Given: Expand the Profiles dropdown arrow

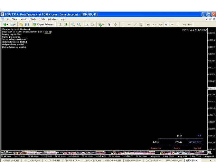Looking at the screenshot, I should click(15, 25).
